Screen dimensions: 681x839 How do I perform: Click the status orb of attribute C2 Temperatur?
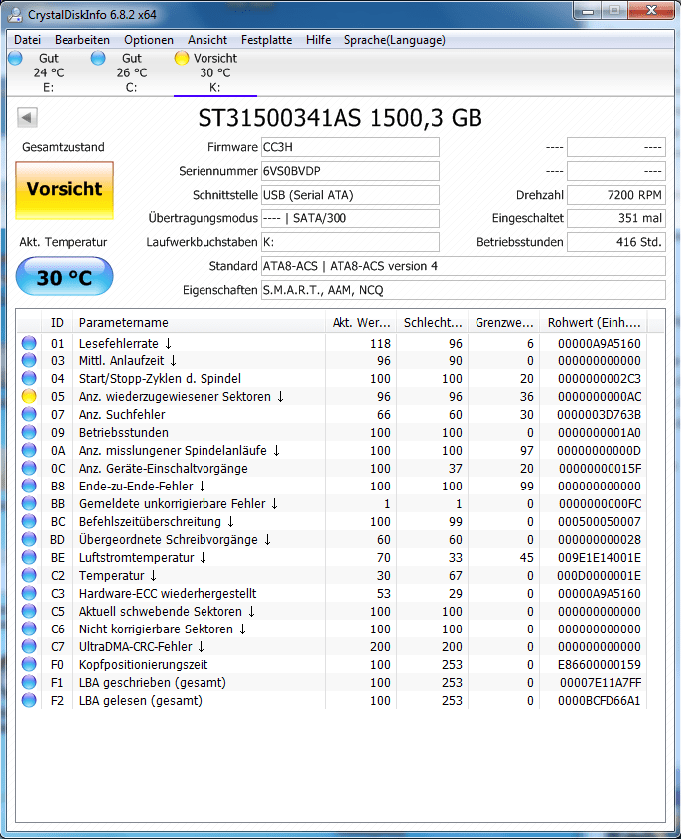29,575
